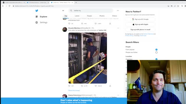This screenshot has height=104, width=186.
Task: Switch to the Latest tab
Action: click(77, 16)
